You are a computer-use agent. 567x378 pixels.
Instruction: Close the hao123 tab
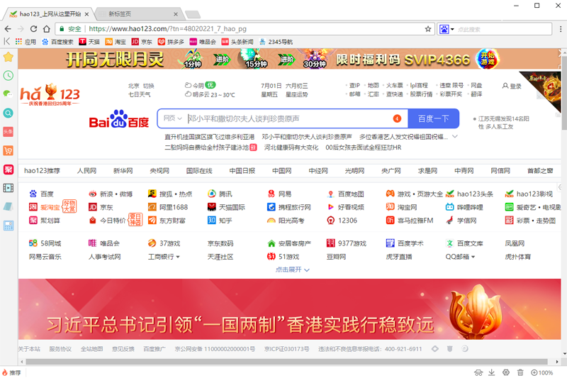[86, 14]
